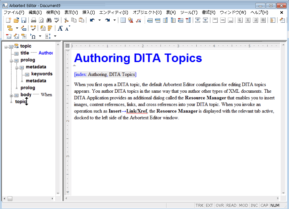
Task: Click the orange stacked bars icon
Action: click(x=50, y=28)
